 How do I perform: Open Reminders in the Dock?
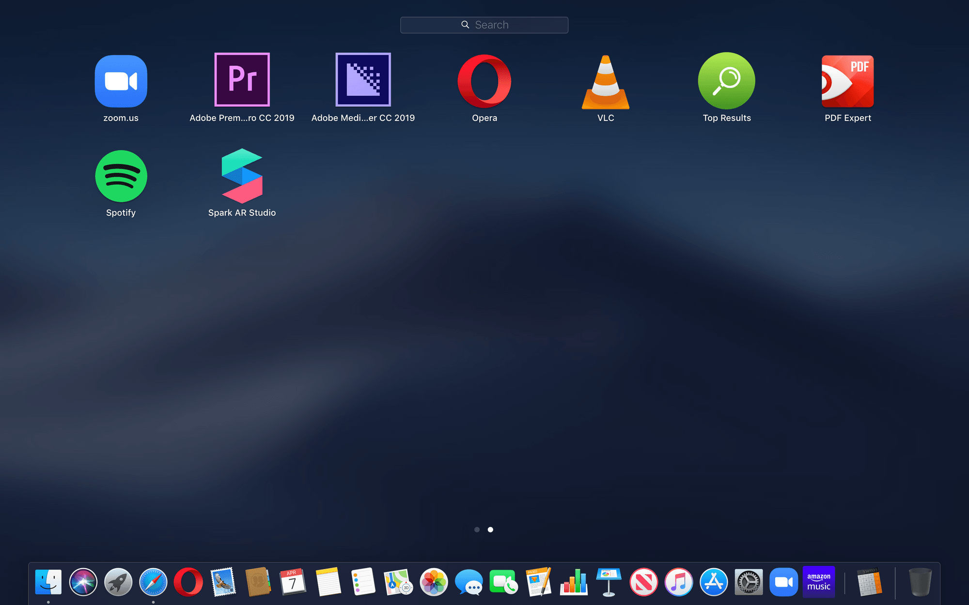363,582
